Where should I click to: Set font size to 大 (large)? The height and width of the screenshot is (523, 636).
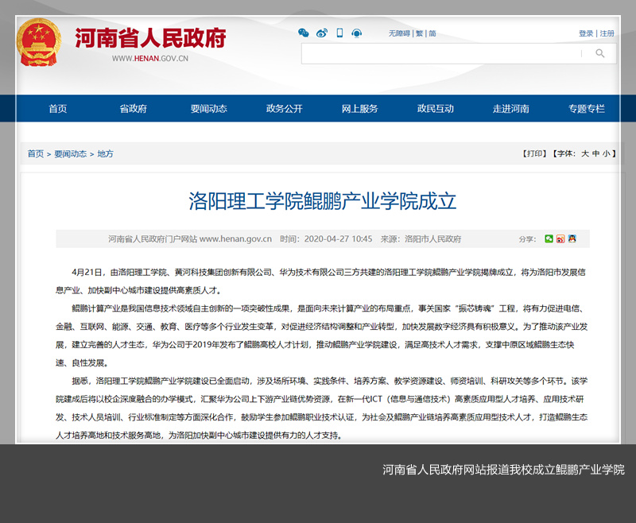(585, 153)
